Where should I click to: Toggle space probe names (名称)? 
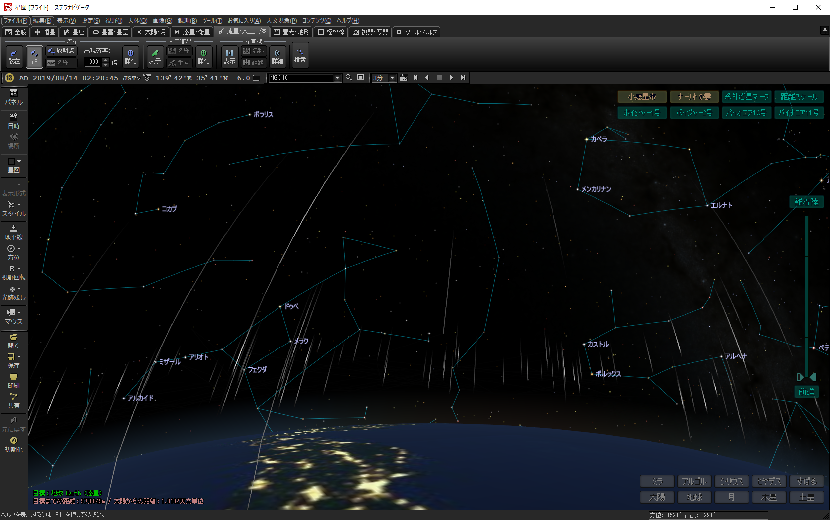pyautogui.click(x=254, y=51)
